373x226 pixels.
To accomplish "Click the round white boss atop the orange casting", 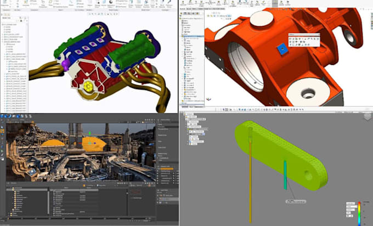I will pos(261,19).
